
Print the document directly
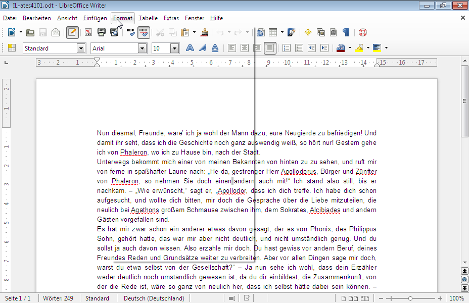102,32
